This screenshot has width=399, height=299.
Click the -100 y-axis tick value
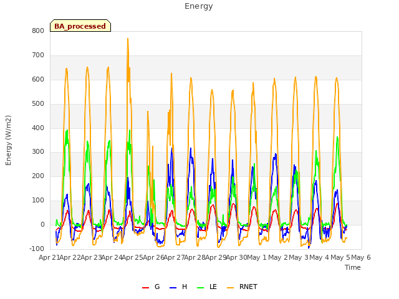37,249
